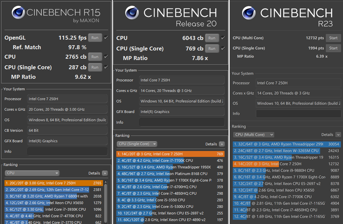
Task: Open the CPU ranking dropdown in Cinebench R15
Action: tap(32, 173)
